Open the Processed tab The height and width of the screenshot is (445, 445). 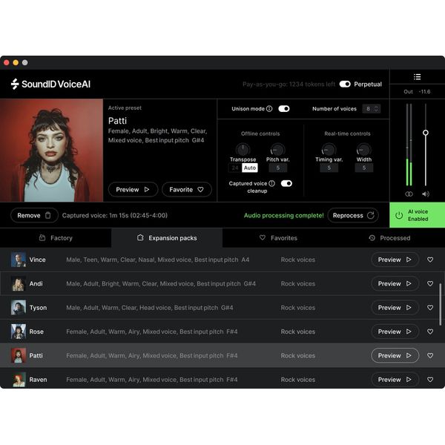pyautogui.click(x=389, y=238)
